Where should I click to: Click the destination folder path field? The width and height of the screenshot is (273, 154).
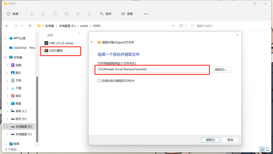coord(152,69)
